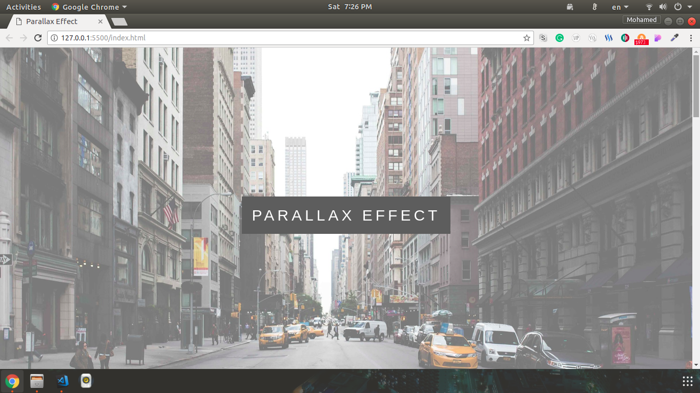Open the Google Chrome application menu
Image resolution: width=700 pixels, height=393 pixels.
tap(89, 7)
